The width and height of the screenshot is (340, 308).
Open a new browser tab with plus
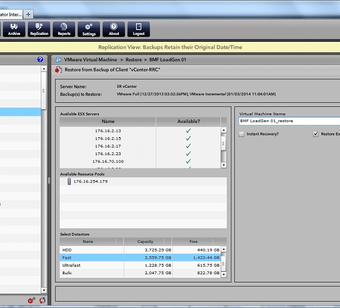pyautogui.click(x=28, y=15)
